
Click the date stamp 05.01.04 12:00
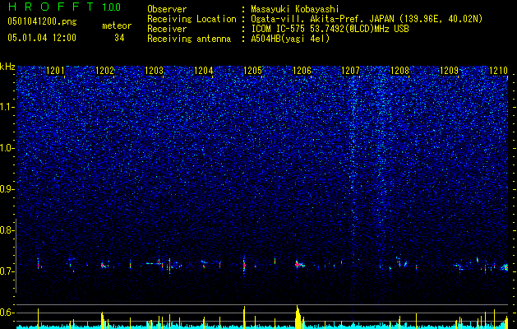click(42, 38)
